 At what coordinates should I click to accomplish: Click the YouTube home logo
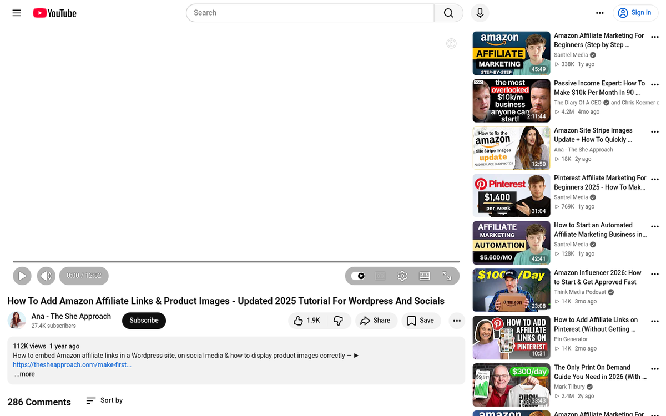pos(54,13)
